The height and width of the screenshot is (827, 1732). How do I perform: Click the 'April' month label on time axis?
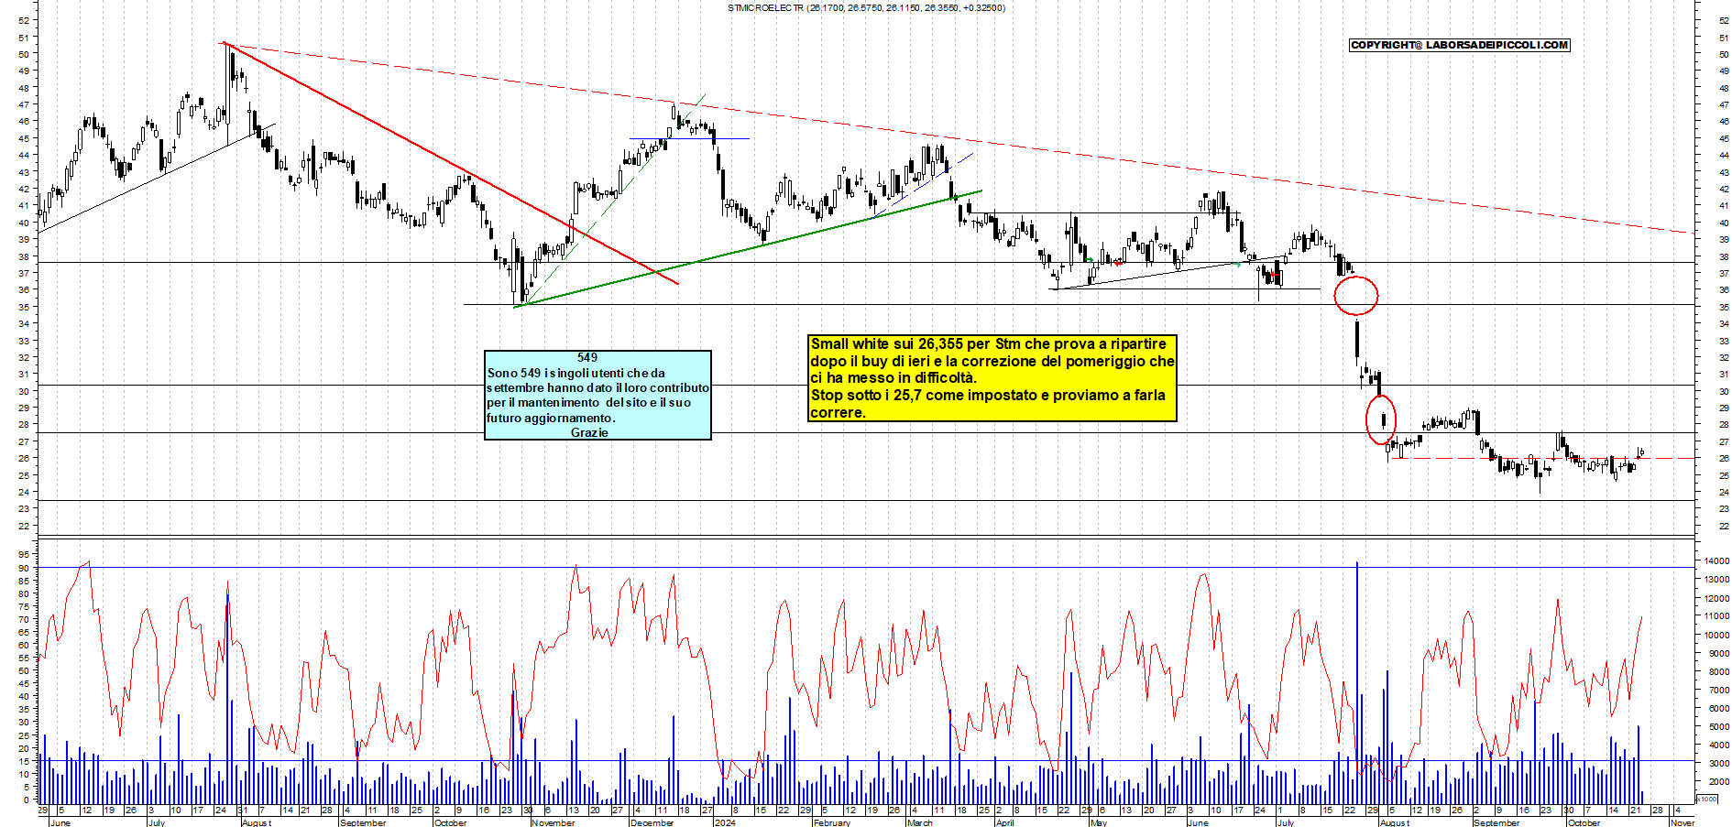pyautogui.click(x=1005, y=822)
